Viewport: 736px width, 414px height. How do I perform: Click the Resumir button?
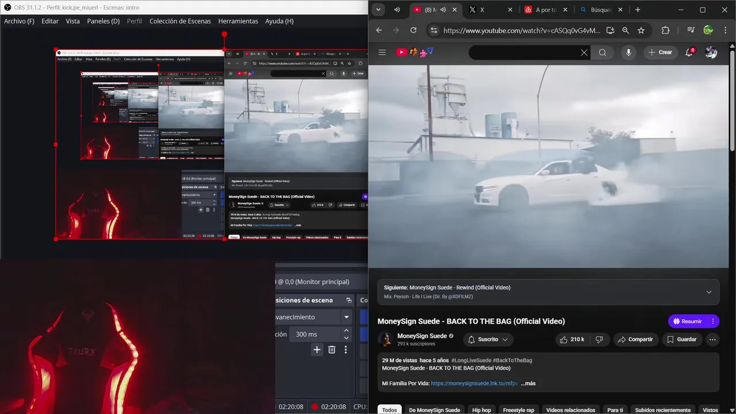pyautogui.click(x=688, y=321)
